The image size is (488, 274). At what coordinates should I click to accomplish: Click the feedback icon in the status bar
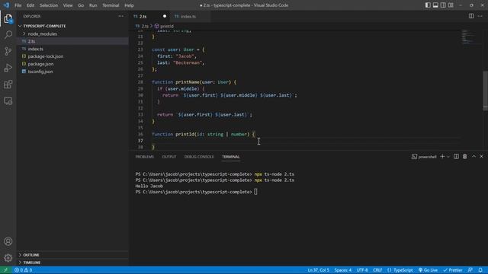[x=470, y=270]
